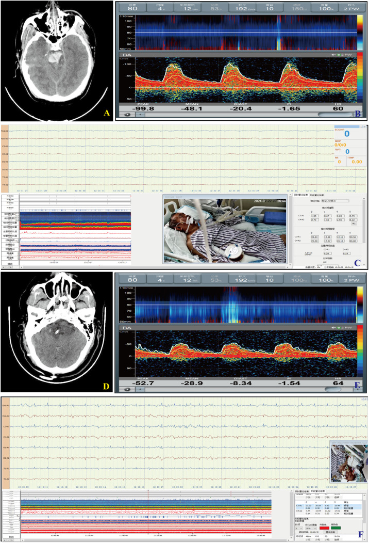This screenshot has width=369, height=543.
Task: Open sample volume 12 setting in upper Doppler window
Action: tap(187, 8)
